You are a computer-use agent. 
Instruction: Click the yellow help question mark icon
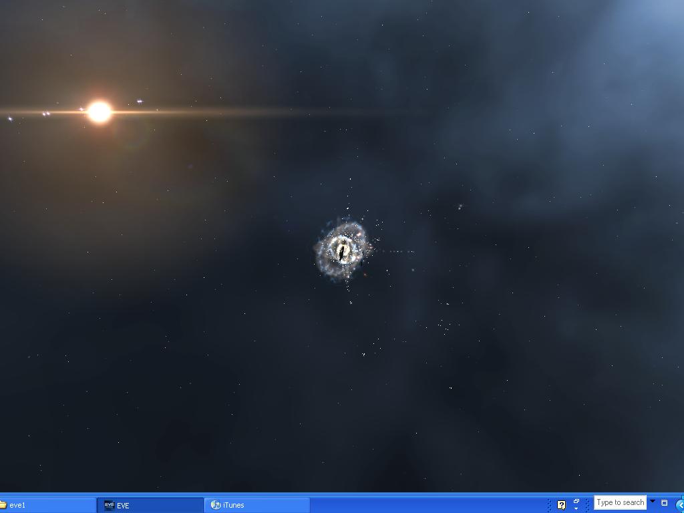click(561, 505)
